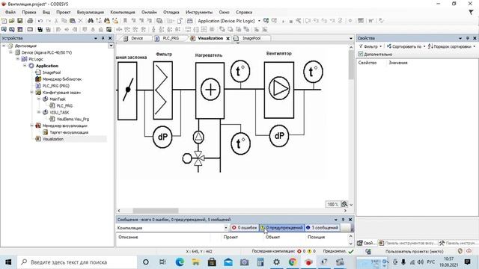This screenshot has height=269, width=479.
Task: Click the Windows search box in taskbar
Action: point(76,262)
